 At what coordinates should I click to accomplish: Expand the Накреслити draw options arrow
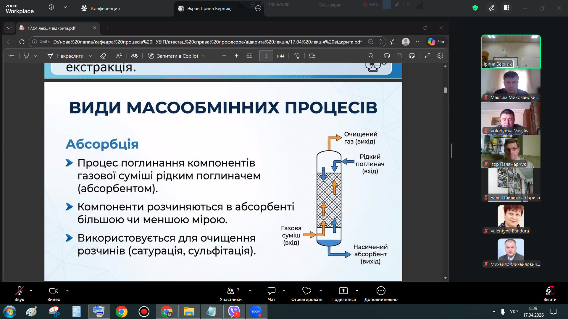pyautogui.click(x=91, y=56)
